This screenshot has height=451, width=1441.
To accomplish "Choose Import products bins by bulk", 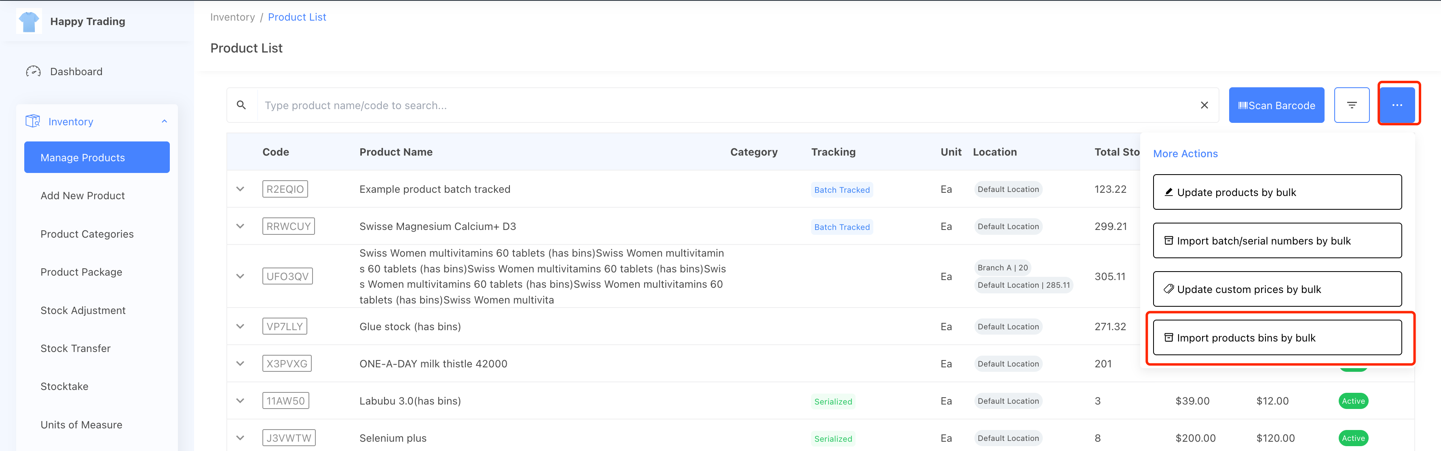I will pyautogui.click(x=1276, y=337).
